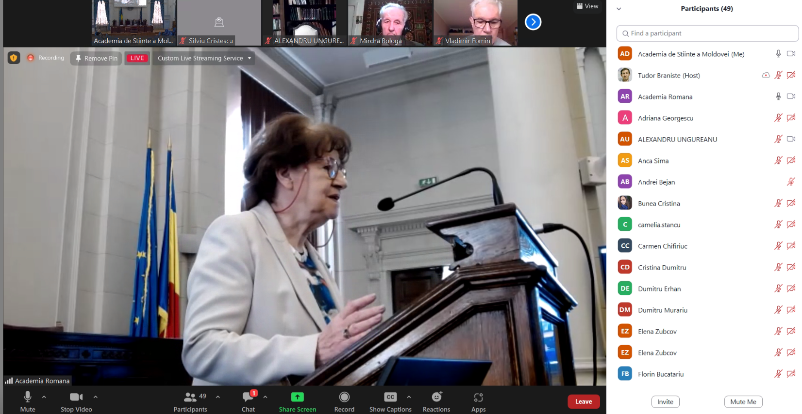Viewport: 802px width, 414px height.
Task: Click muted mic icon for camelia.stancu
Action: point(778,224)
